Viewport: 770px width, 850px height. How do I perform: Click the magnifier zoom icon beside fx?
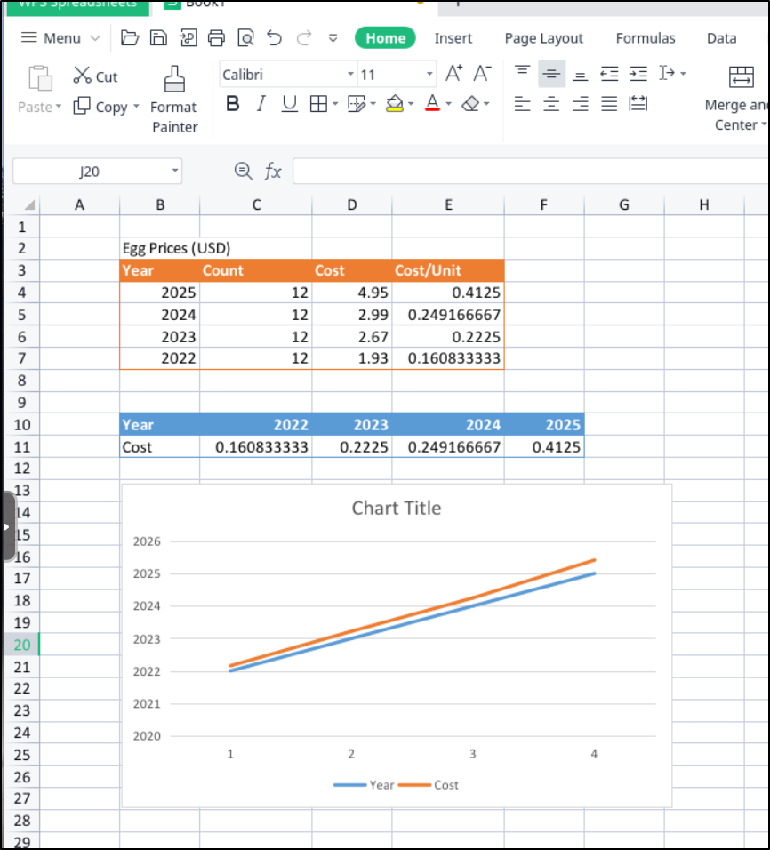(244, 172)
